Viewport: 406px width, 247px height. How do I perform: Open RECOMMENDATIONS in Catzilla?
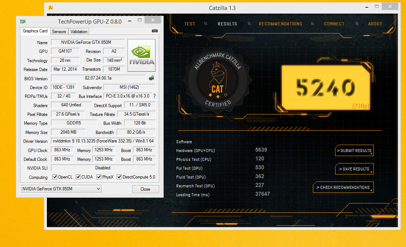coord(280,24)
